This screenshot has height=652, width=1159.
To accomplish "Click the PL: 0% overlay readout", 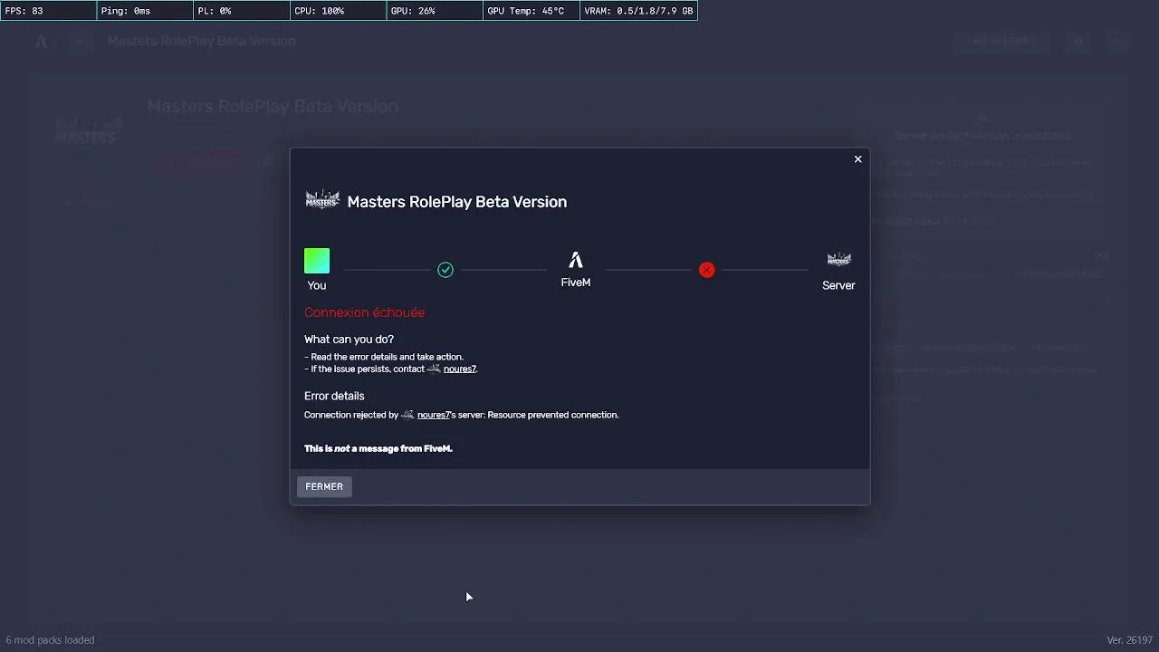I will (241, 11).
